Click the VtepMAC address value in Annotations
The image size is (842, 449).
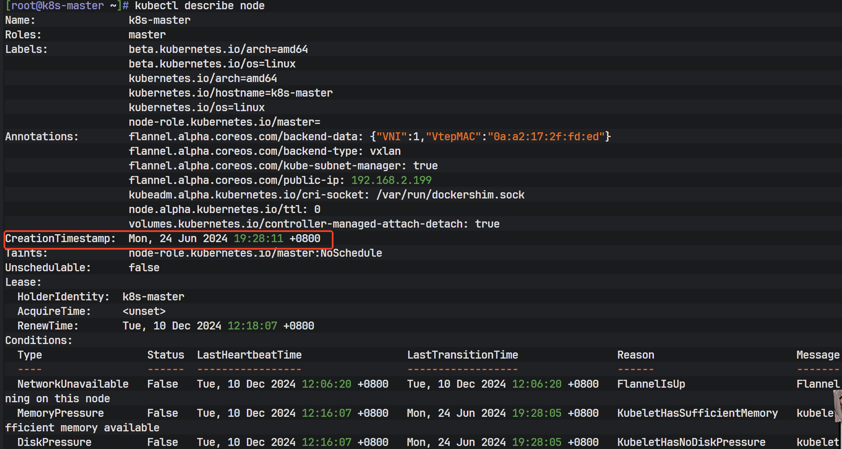pos(546,137)
